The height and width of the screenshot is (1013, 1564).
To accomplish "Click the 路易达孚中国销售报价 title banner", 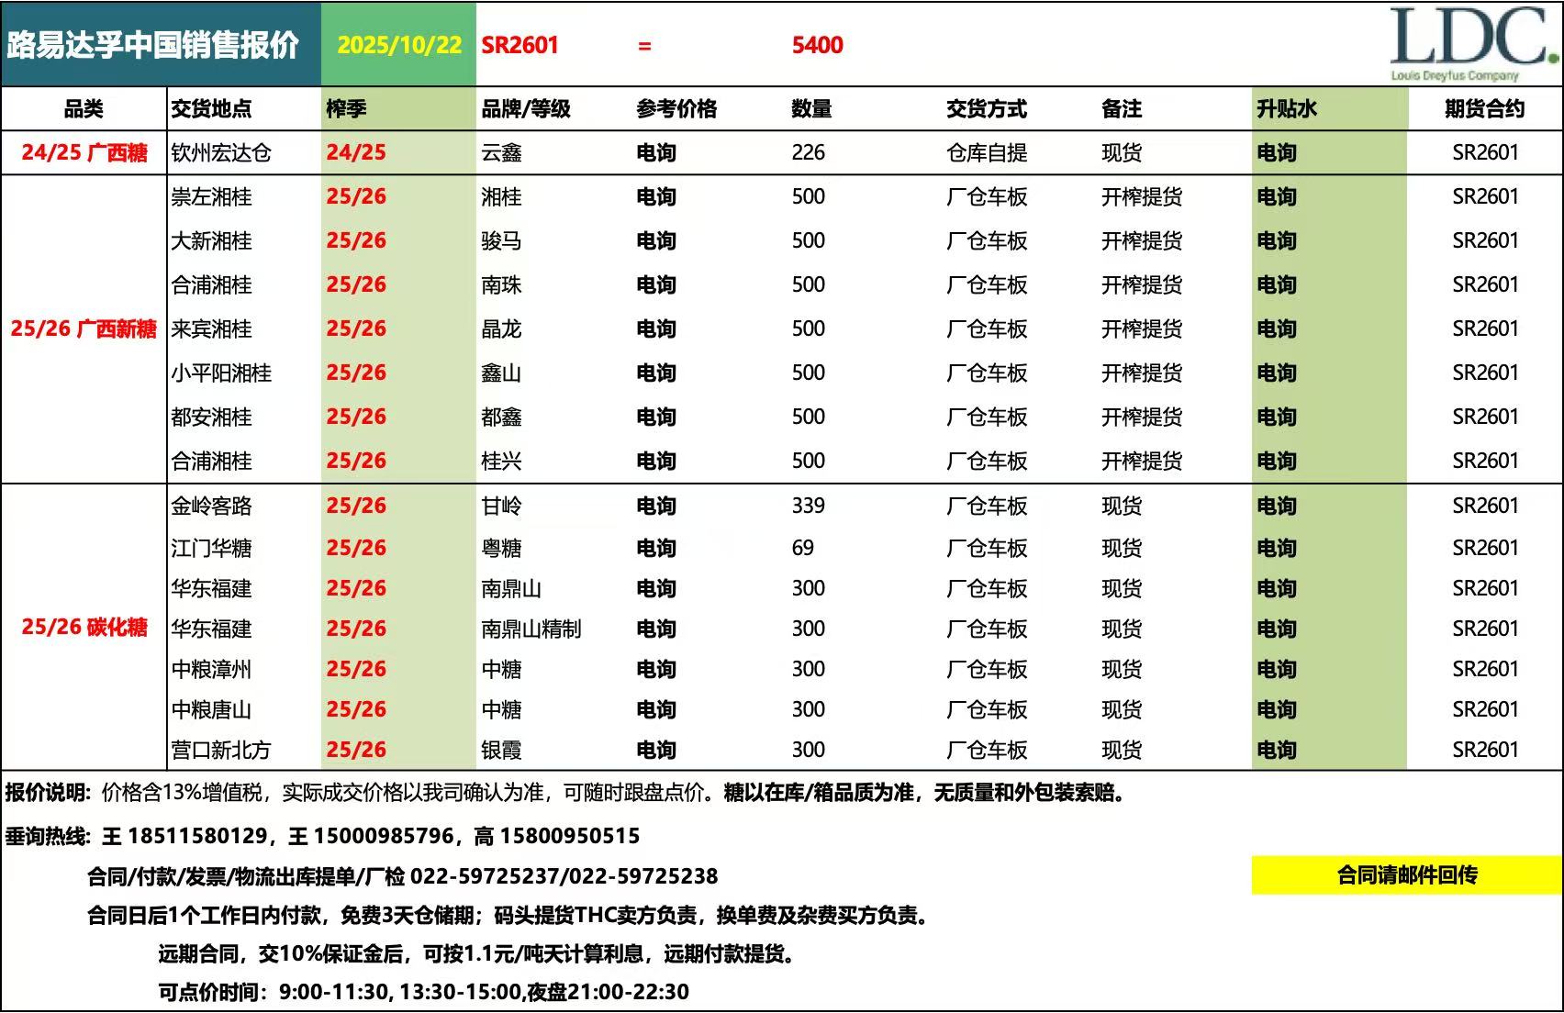I will click(153, 45).
